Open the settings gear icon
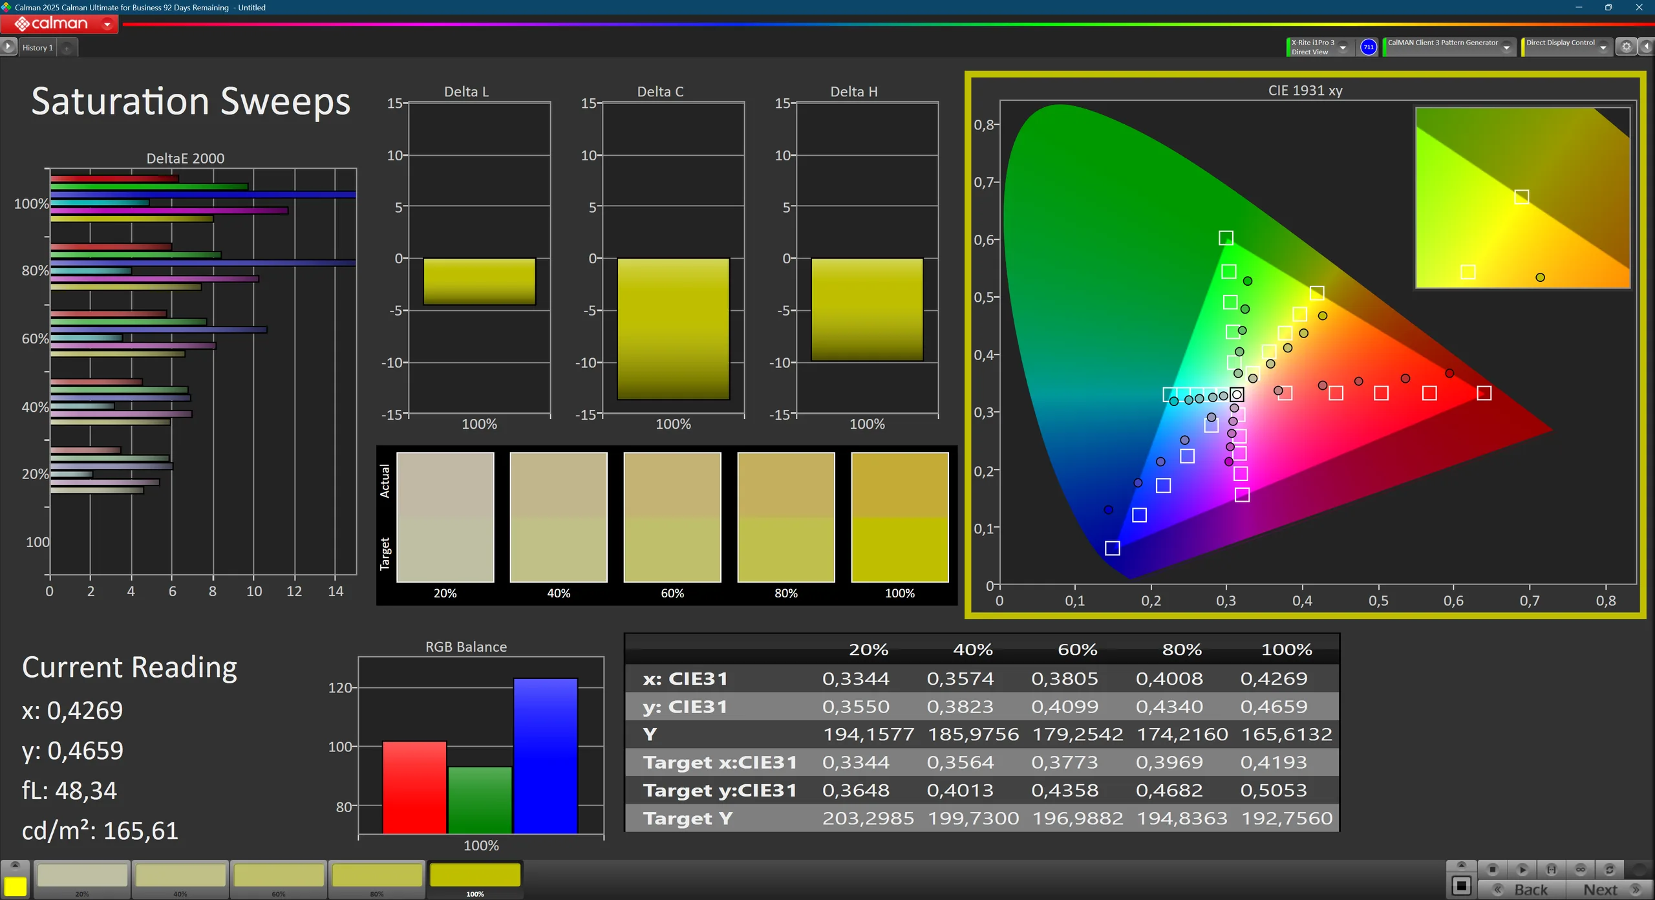This screenshot has width=1655, height=900. (x=1627, y=47)
